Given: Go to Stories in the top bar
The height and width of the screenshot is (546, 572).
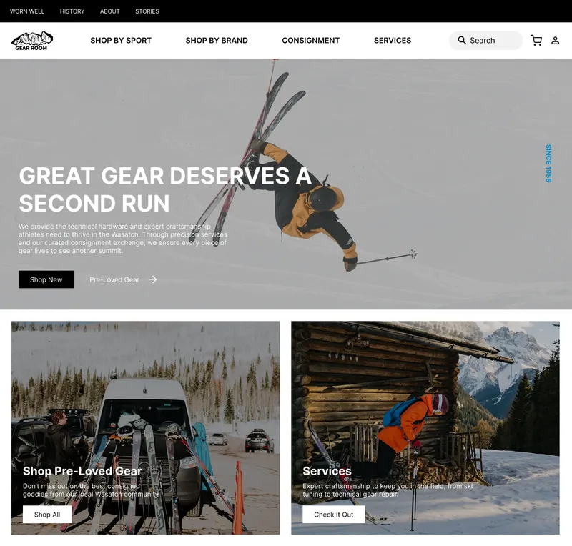Looking at the screenshot, I should (x=147, y=11).
